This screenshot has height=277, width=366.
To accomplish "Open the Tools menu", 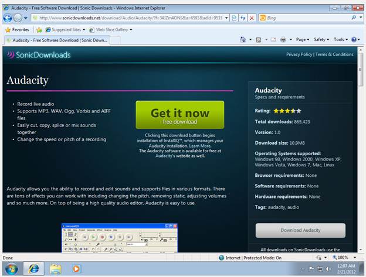I will tap(341, 40).
